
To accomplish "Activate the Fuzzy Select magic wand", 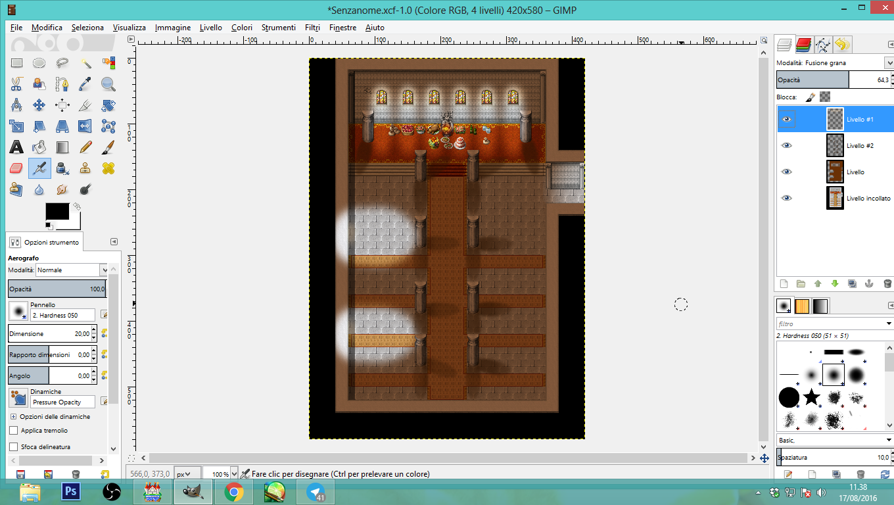I will 85,63.
